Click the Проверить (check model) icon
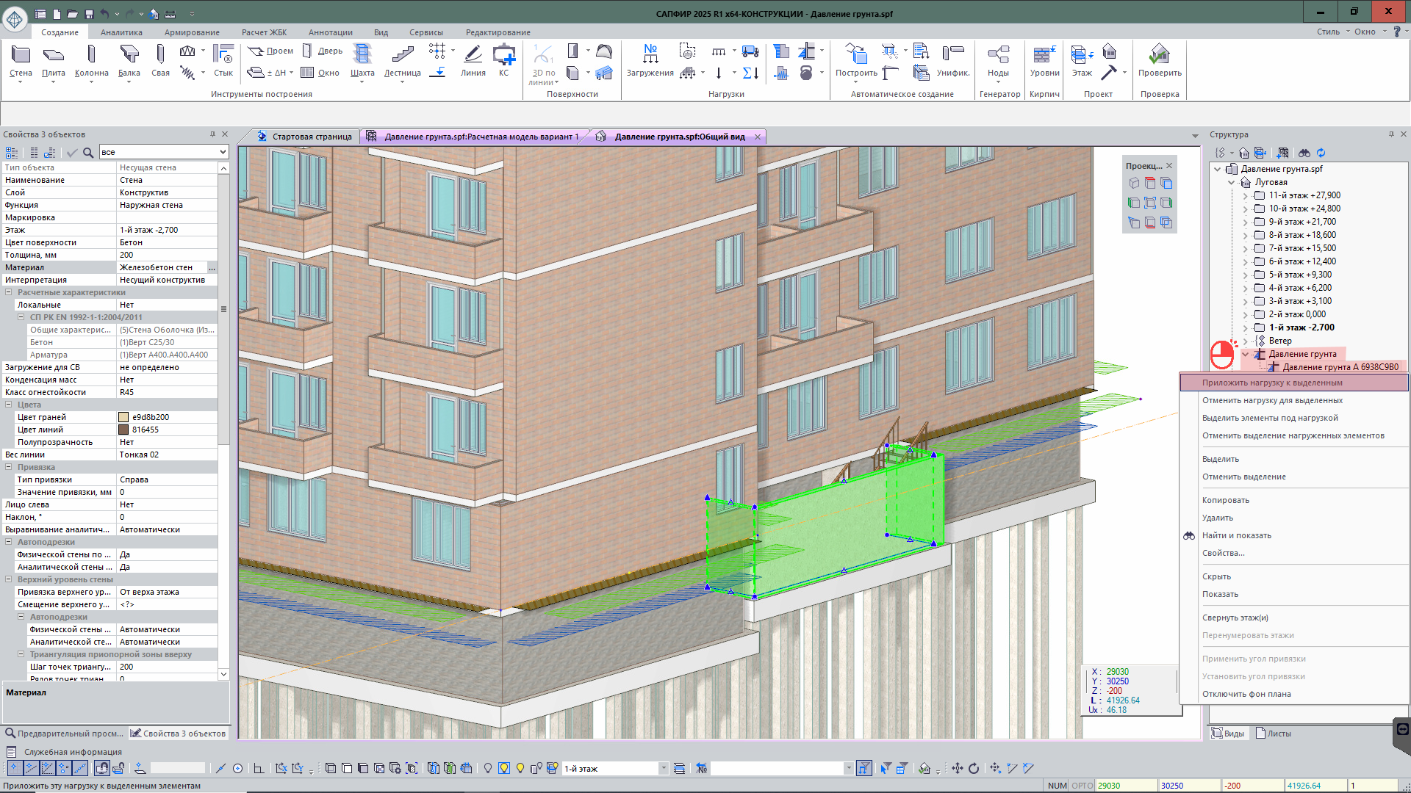1411x793 pixels. coord(1159,54)
